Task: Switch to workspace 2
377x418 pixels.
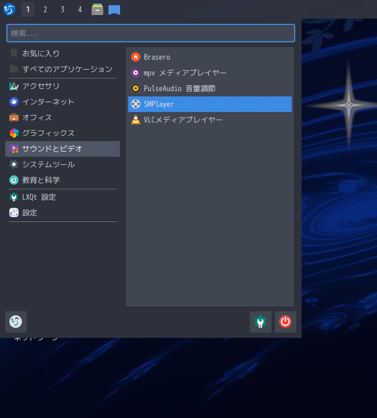Action: click(x=45, y=10)
